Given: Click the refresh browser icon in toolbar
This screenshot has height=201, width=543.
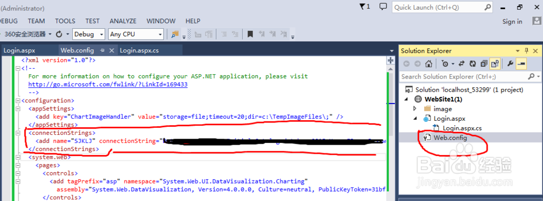Looking at the screenshot, I should 59,34.
